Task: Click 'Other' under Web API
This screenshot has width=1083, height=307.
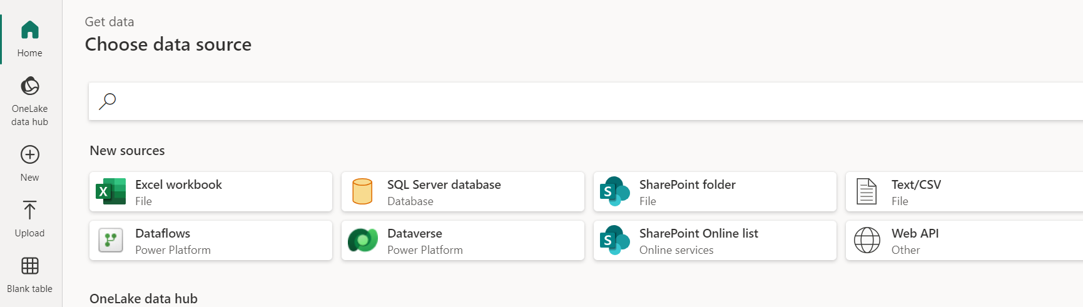Action: click(905, 250)
